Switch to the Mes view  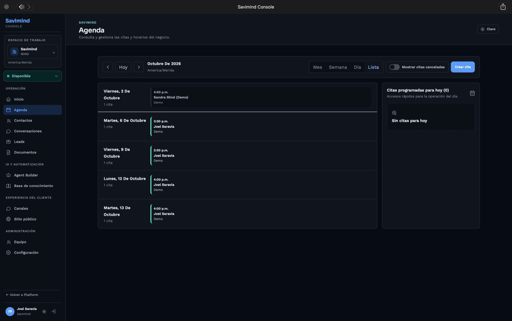[317, 67]
